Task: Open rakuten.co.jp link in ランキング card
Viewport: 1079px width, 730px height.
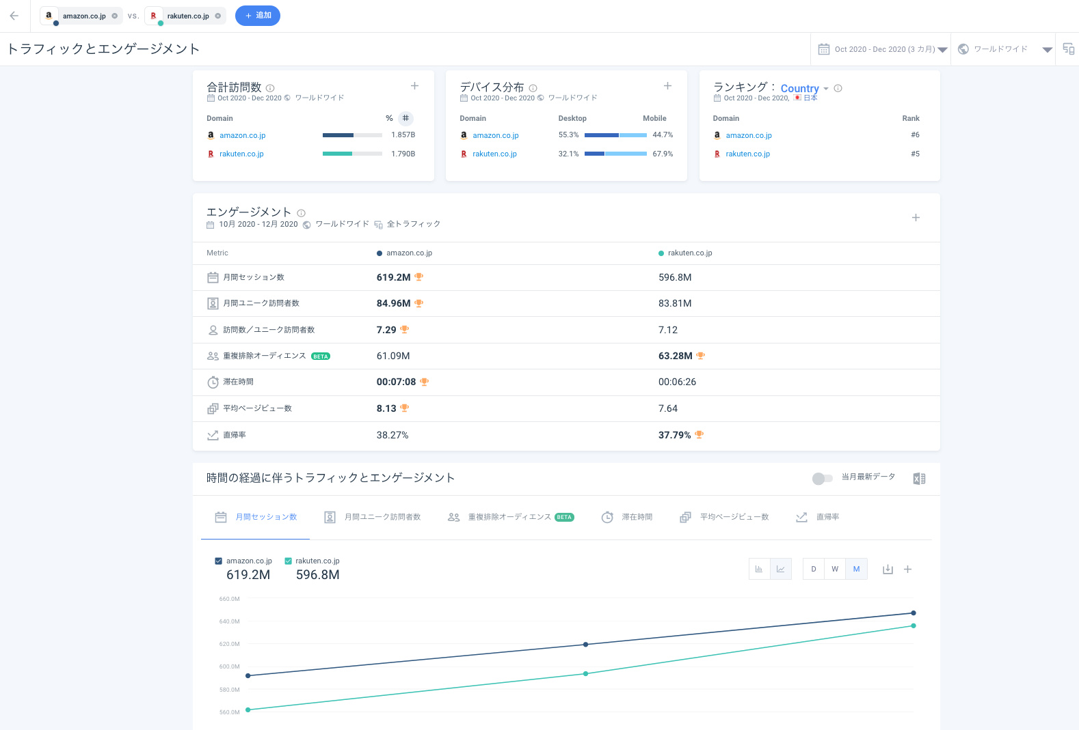Action: pyautogui.click(x=747, y=154)
